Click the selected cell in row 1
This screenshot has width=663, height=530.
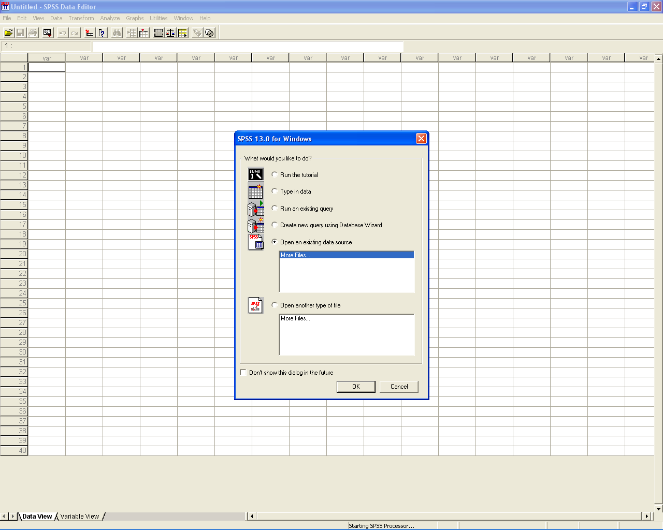click(47, 67)
